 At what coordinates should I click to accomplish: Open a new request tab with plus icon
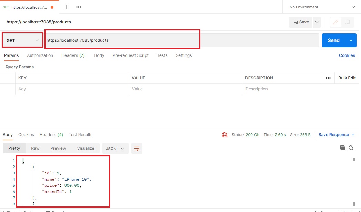66,7
